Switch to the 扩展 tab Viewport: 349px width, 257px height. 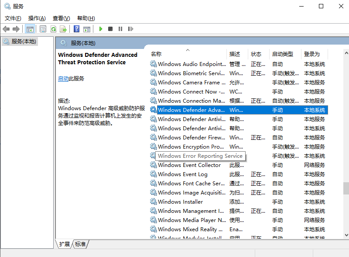point(64,244)
